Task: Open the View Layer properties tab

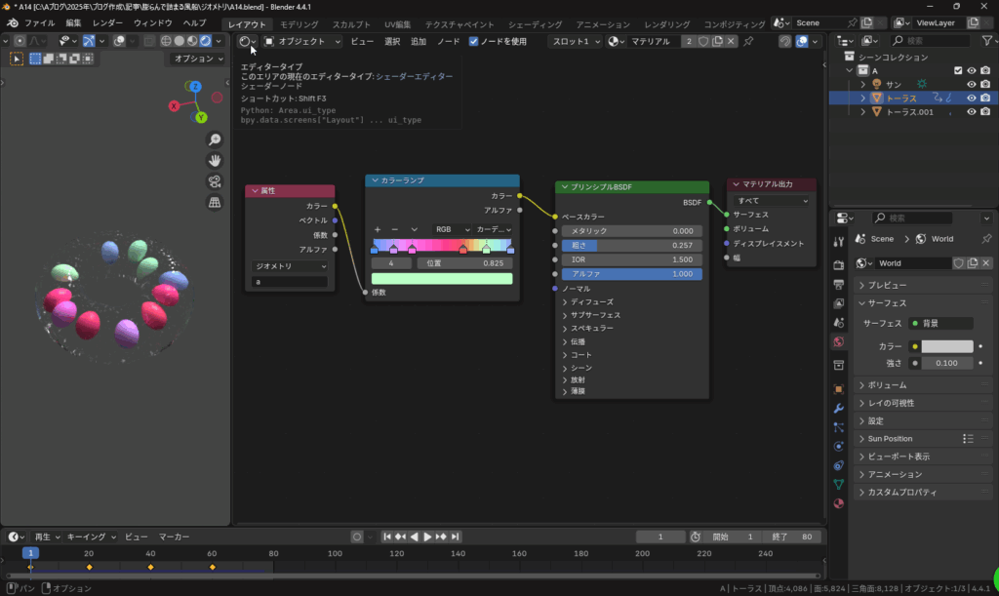Action: [838, 303]
